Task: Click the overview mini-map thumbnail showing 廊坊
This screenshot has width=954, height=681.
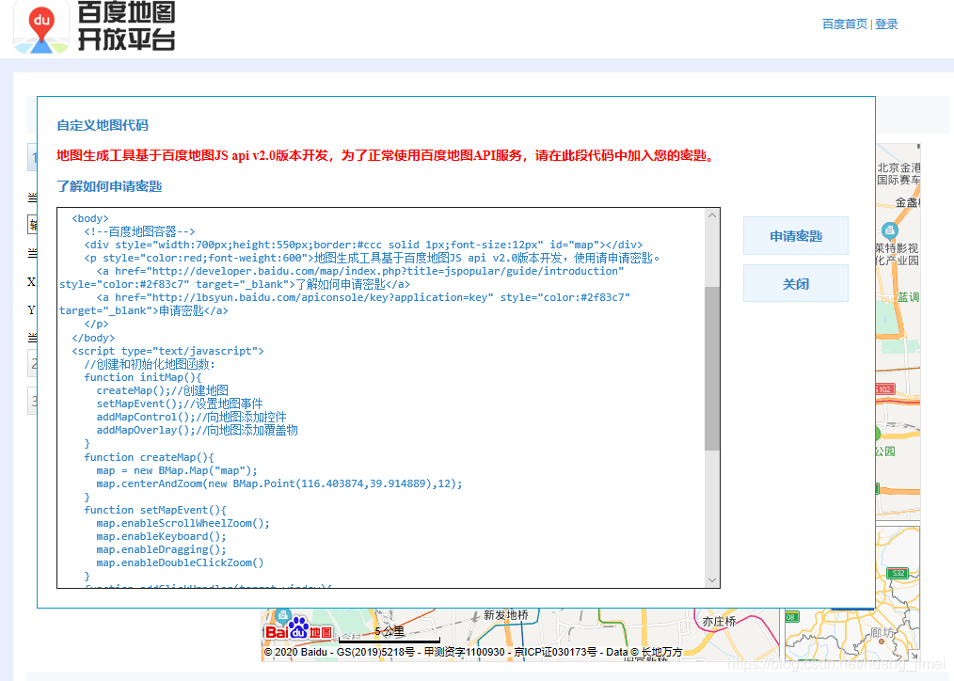Action: coord(851,594)
